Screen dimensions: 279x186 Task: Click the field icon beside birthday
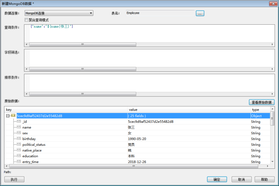coord(19,139)
